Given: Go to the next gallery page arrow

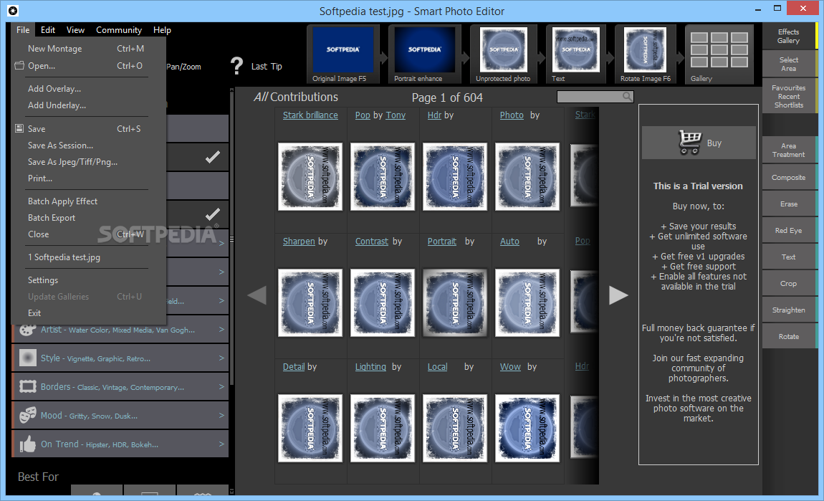Looking at the screenshot, I should [x=618, y=295].
